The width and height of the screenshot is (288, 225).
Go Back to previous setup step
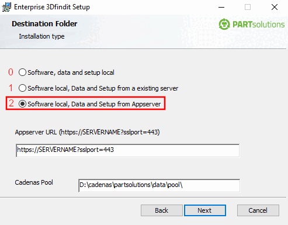162,210
